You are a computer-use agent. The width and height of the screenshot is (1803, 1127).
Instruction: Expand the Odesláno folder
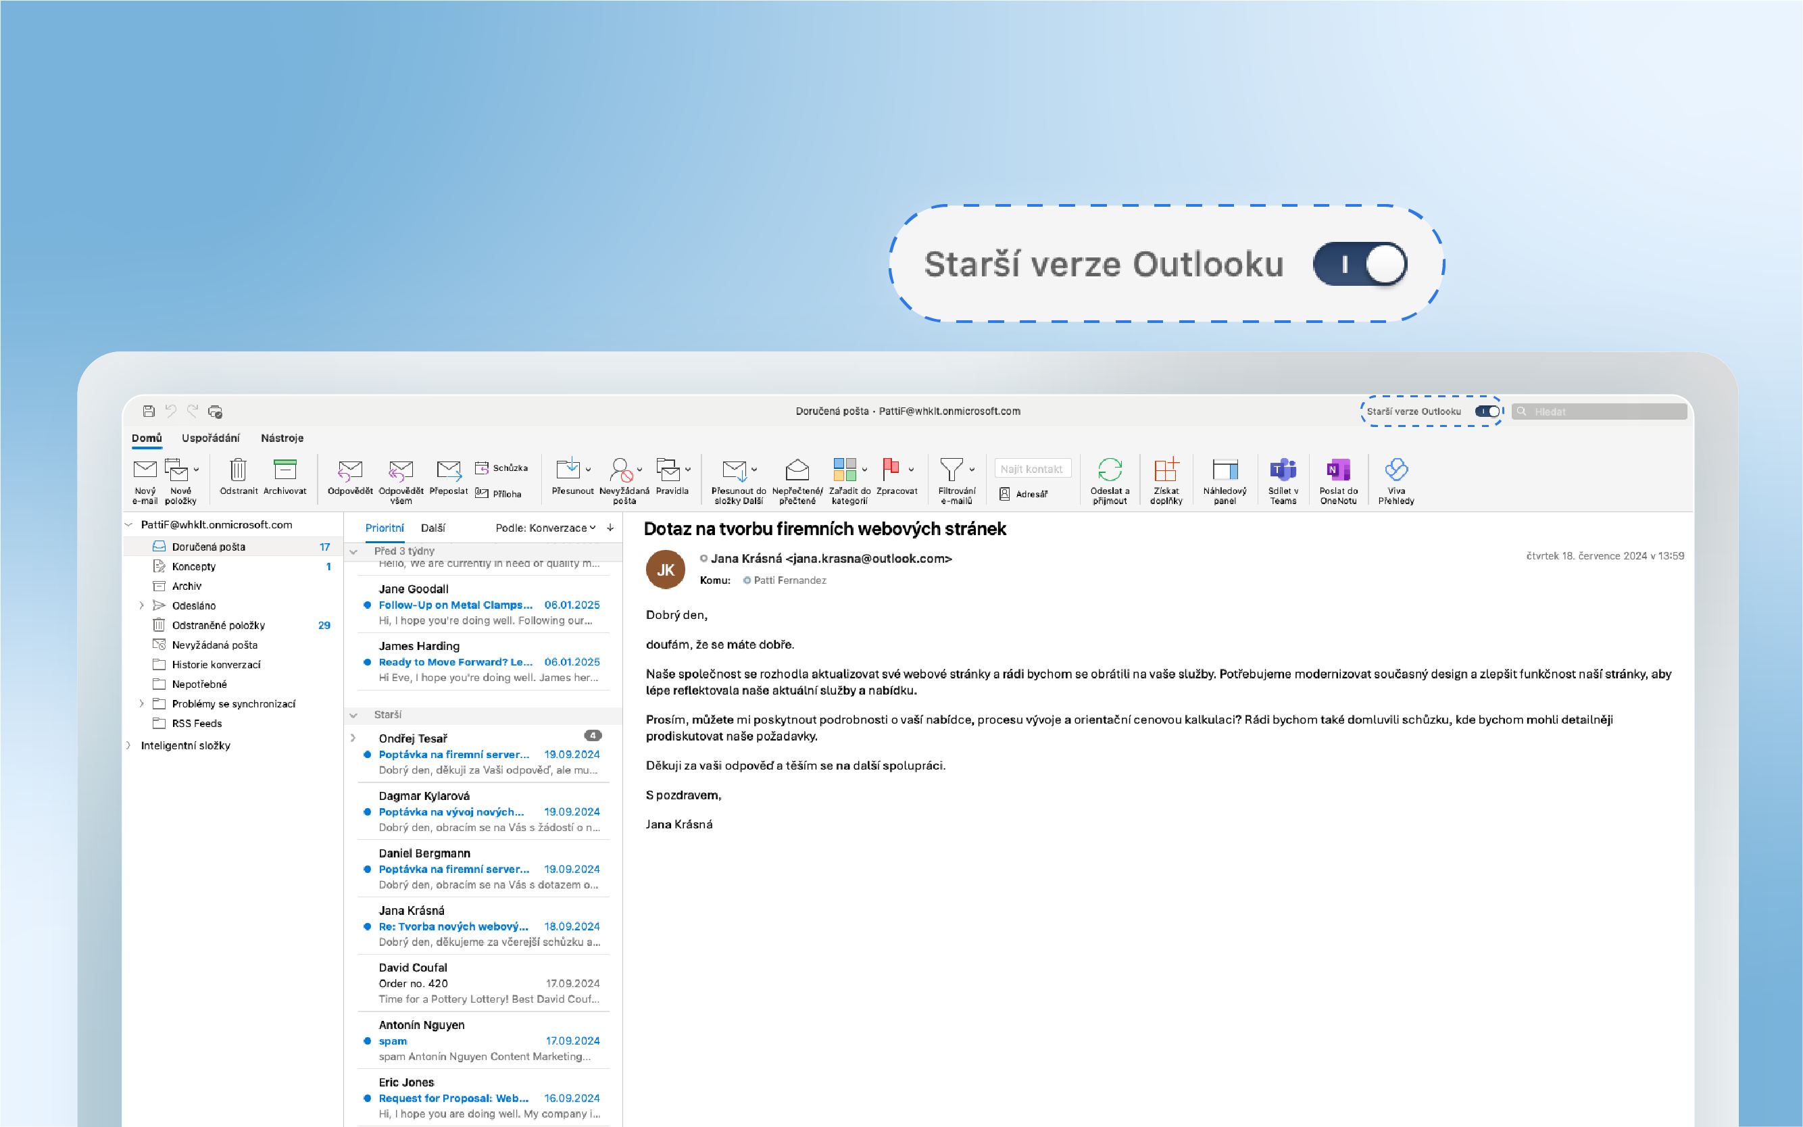click(142, 605)
